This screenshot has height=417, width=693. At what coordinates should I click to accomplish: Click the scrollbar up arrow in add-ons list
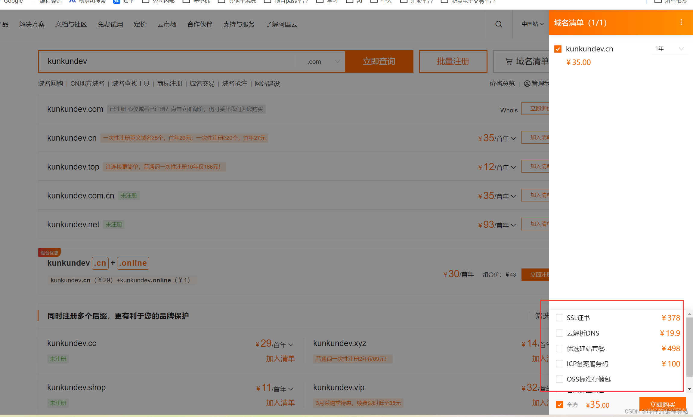coord(689,314)
